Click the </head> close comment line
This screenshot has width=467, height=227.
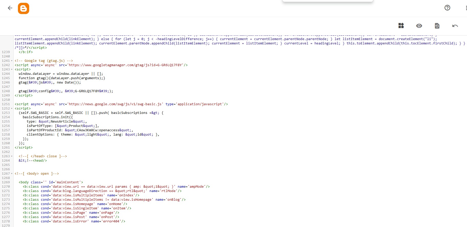click(43, 156)
